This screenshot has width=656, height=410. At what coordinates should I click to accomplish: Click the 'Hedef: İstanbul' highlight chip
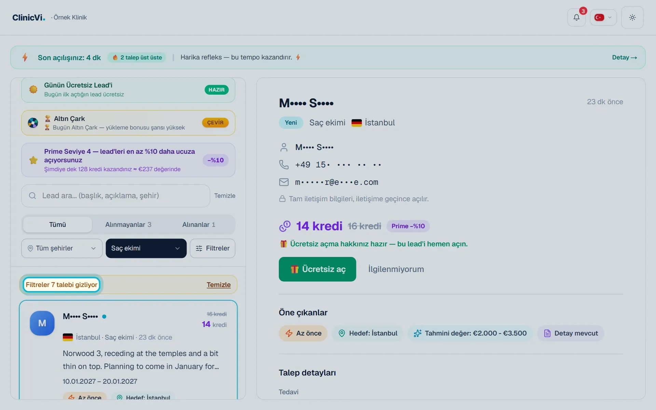(367, 333)
